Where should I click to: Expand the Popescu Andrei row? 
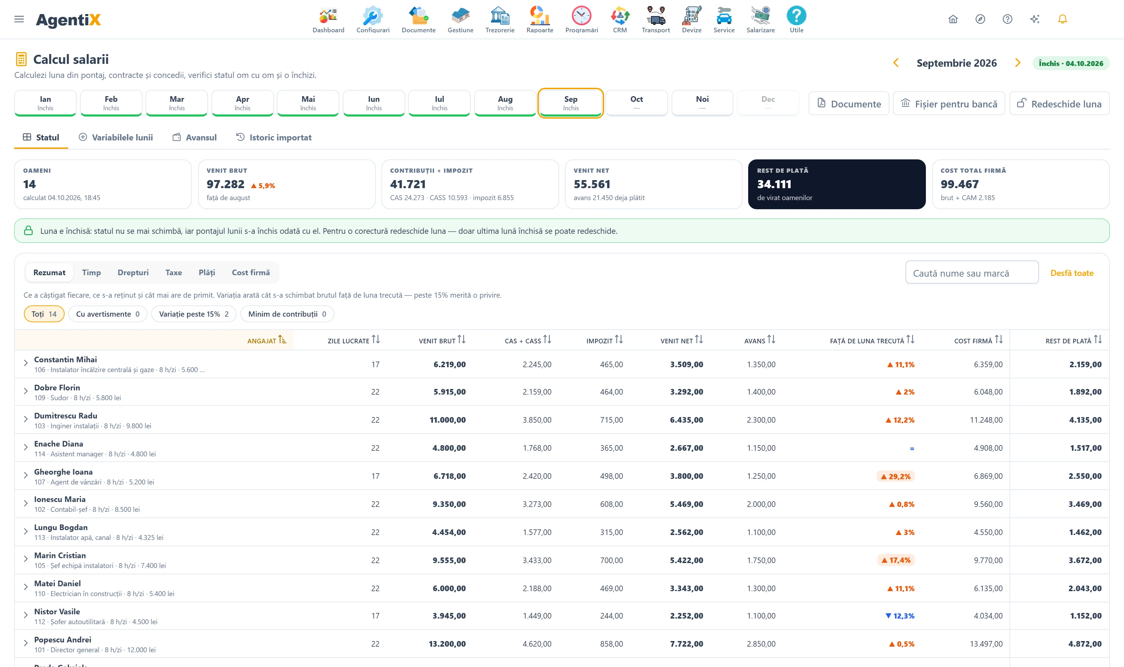pyautogui.click(x=26, y=643)
